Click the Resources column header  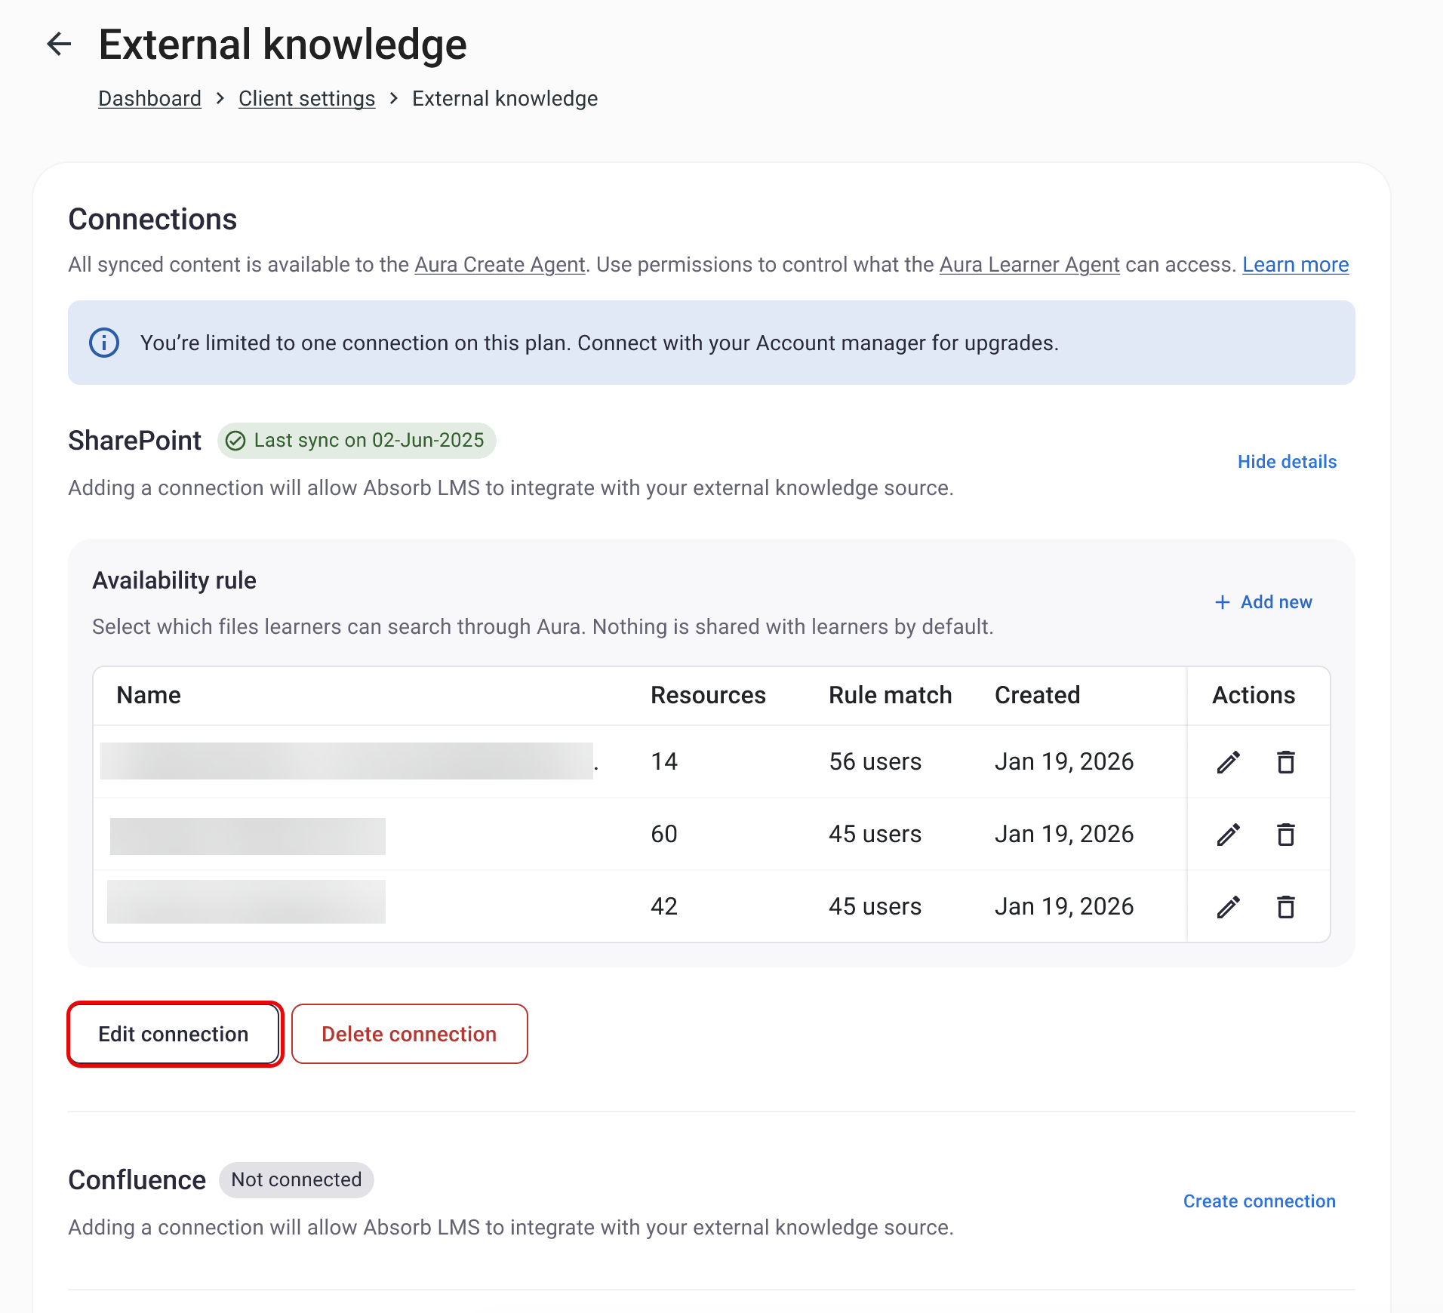click(x=708, y=695)
